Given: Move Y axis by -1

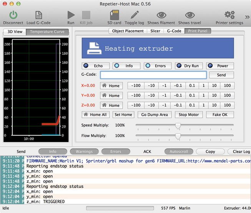Looking at the screenshot, I should click(165, 95).
